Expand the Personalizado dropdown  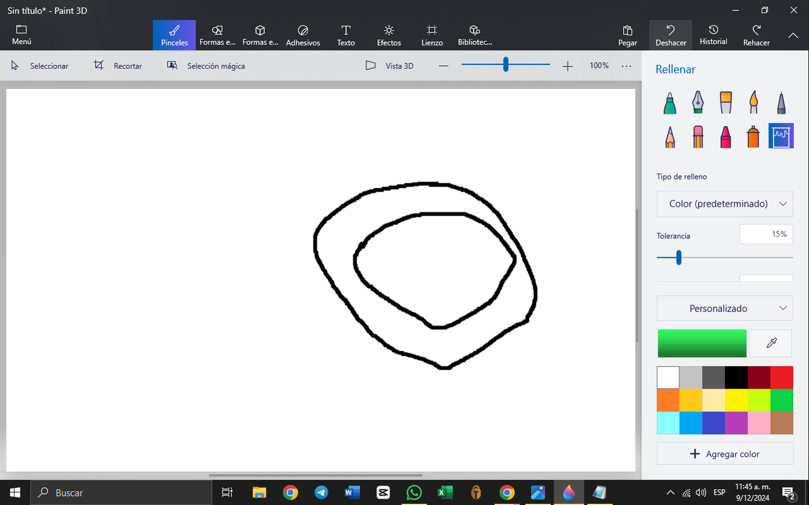click(725, 308)
